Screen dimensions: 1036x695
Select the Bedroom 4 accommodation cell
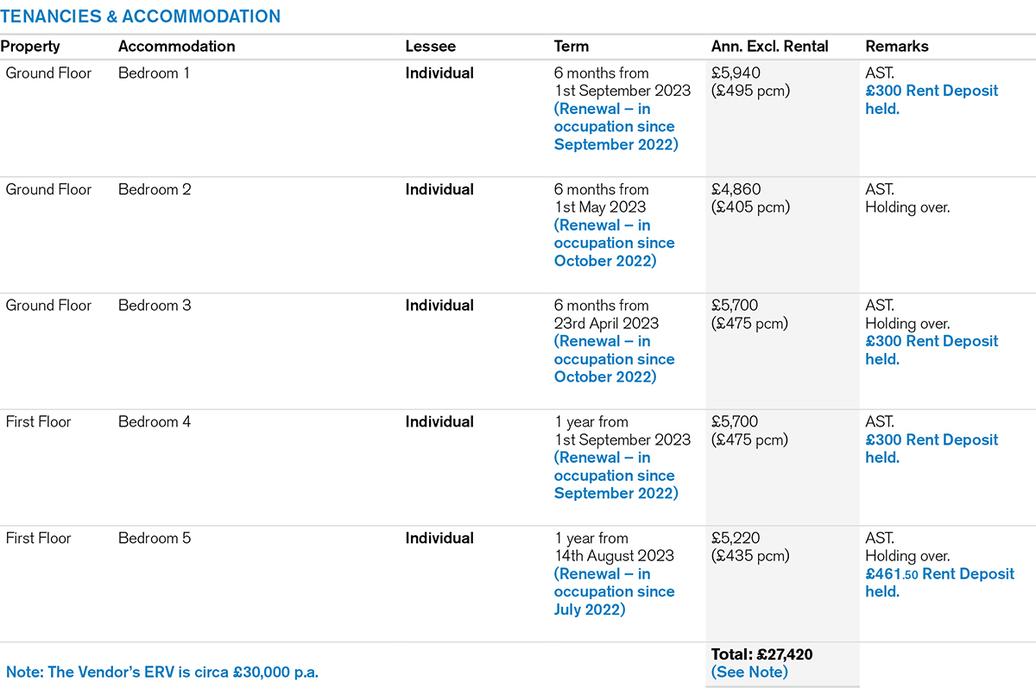click(155, 422)
